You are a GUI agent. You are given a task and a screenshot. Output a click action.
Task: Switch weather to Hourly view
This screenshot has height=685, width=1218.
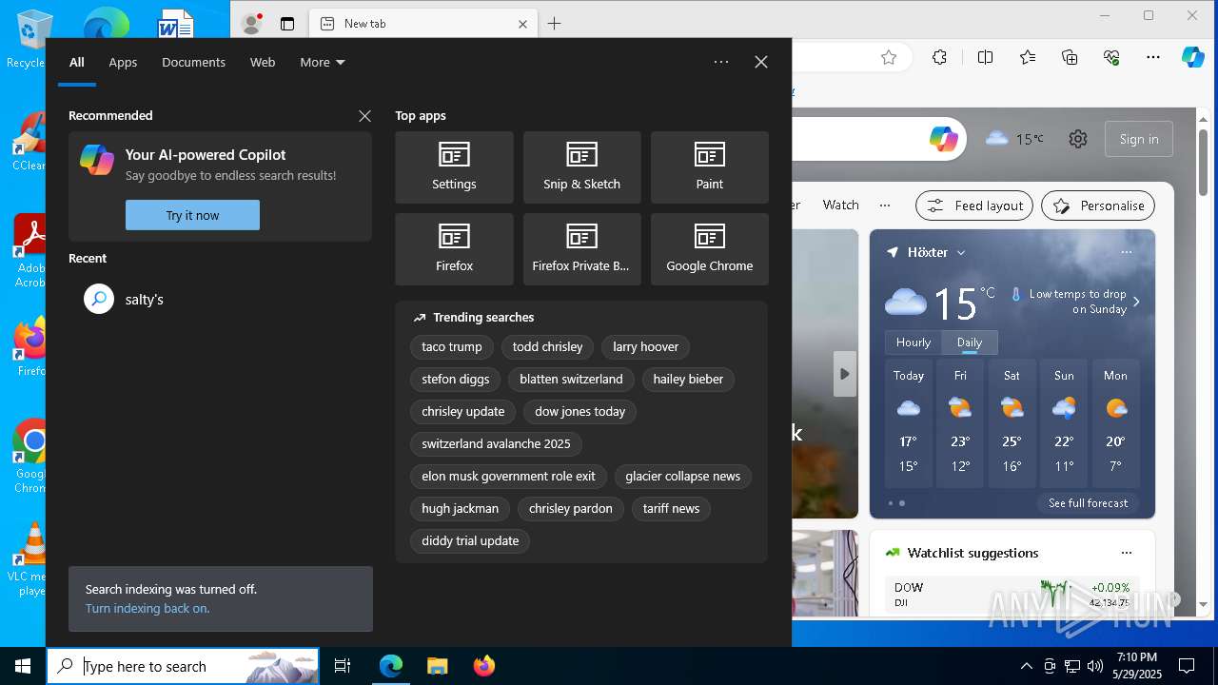point(913,342)
